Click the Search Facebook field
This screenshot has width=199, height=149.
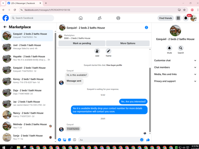(x=32, y=18)
